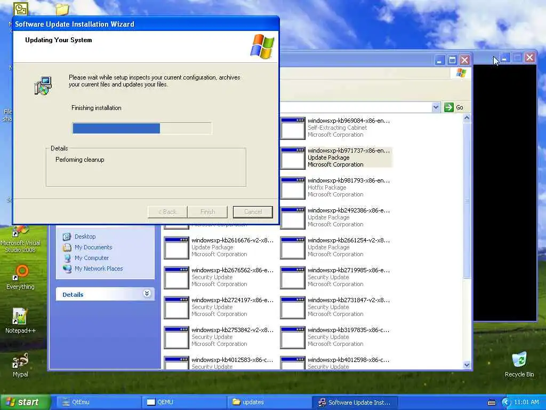Viewport: 546px width, 410px height.
Task: Select windowsxp-kb3197835 security update icon
Action: pyautogui.click(x=293, y=338)
